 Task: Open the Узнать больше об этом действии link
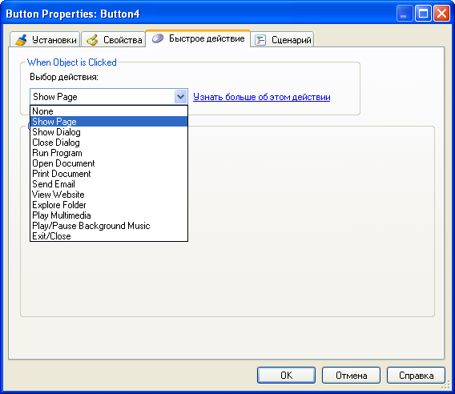262,97
